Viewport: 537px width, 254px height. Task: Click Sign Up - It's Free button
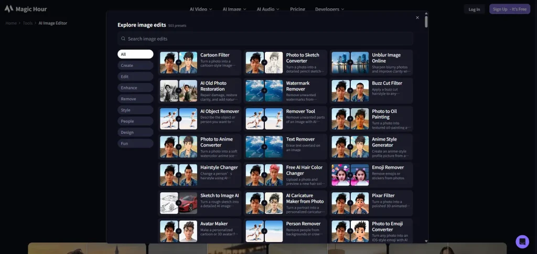510,9
